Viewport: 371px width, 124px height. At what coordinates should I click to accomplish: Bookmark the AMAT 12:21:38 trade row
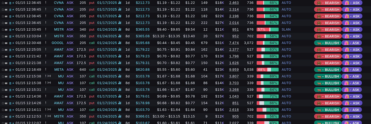click(x=3, y=63)
